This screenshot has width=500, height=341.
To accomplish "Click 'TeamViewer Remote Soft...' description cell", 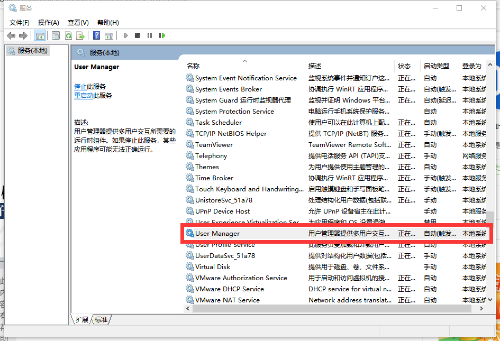I will point(350,145).
